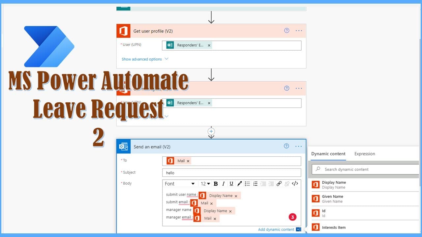The image size is (422, 237).
Task: Select Mail token on manager email line
Action: (x=206, y=218)
